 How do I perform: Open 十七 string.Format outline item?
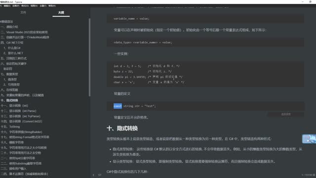coord(25,137)
